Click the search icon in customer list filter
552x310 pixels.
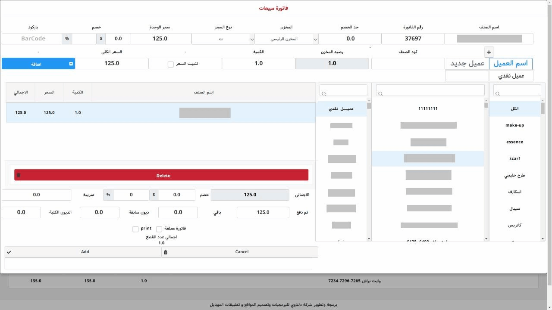pyautogui.click(x=324, y=93)
